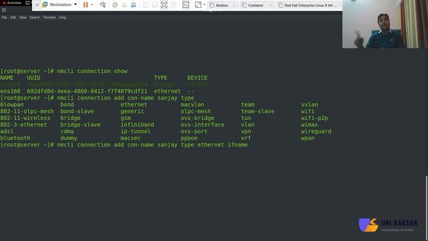Screen dimensions: 428x241
Task: Click the 'ovs-interface' type option
Action: click(x=202, y=125)
